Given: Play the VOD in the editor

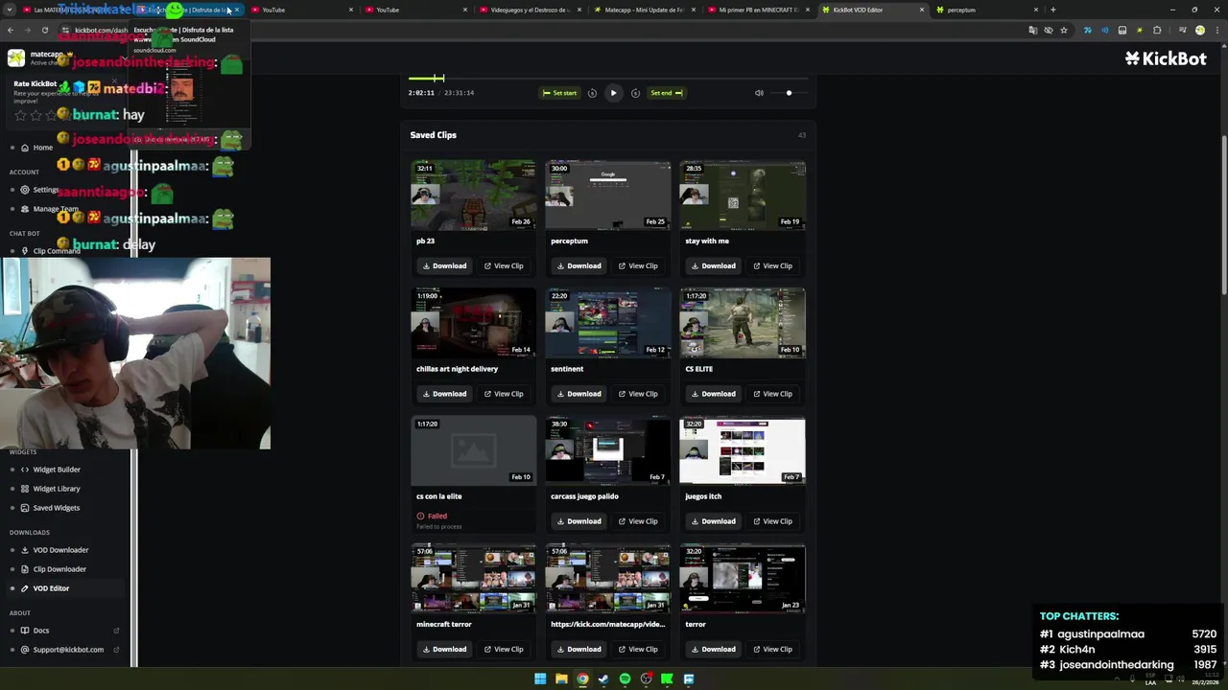Looking at the screenshot, I should point(613,93).
